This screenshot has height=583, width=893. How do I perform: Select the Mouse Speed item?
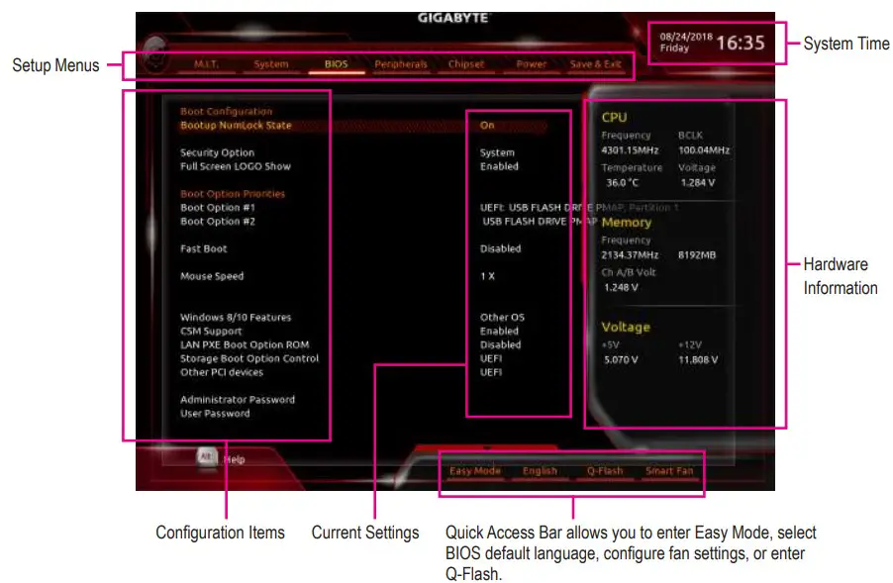tap(212, 276)
